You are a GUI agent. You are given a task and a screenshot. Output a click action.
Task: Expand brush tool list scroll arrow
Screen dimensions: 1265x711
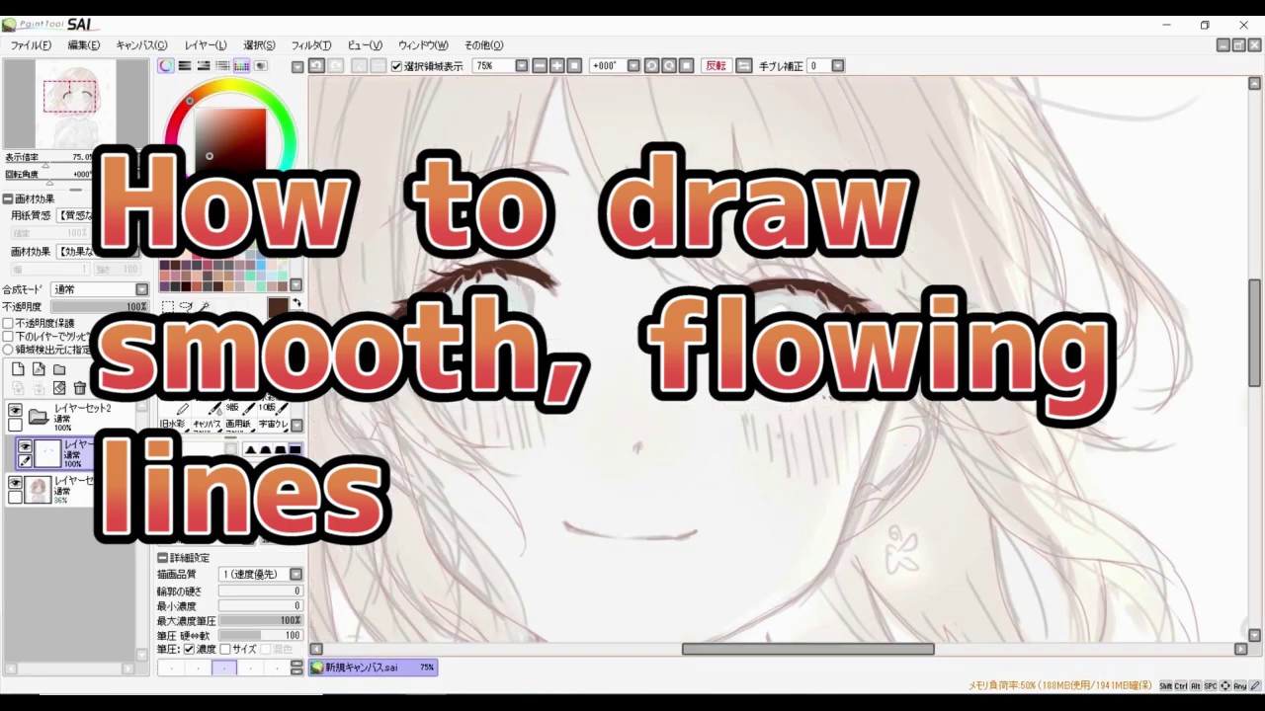(x=295, y=425)
